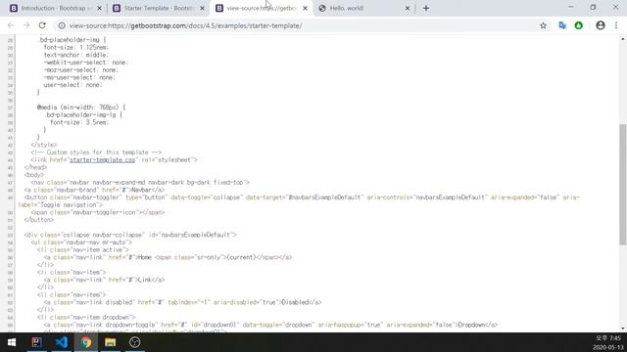Viewport: 627px width, 352px height.
Task: Click the vertical scrollbar thumb
Action: click(x=623, y=184)
